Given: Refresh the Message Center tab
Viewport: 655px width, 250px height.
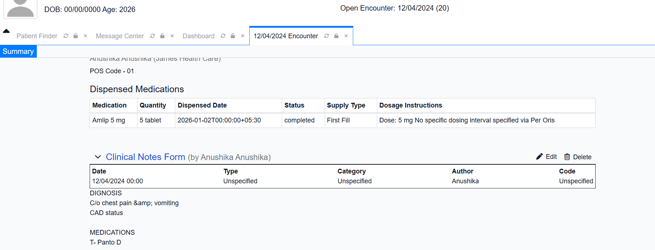Looking at the screenshot, I should coord(152,36).
